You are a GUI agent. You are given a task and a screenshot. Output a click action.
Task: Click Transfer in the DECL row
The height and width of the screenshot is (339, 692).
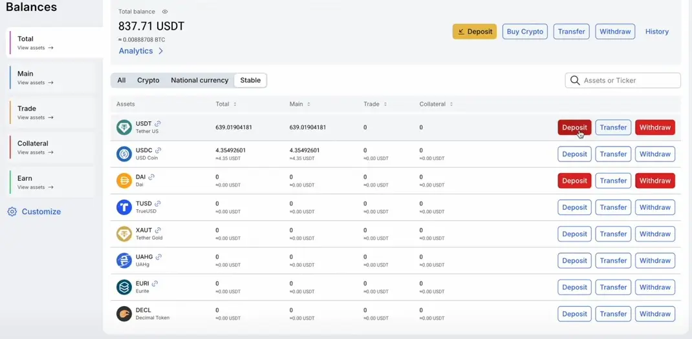614,314
